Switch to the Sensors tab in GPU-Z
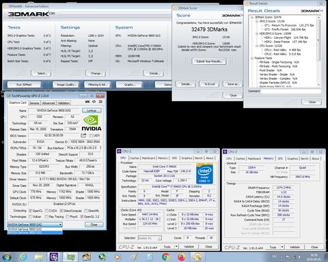The height and width of the screenshot is (262, 328). tap(34, 103)
